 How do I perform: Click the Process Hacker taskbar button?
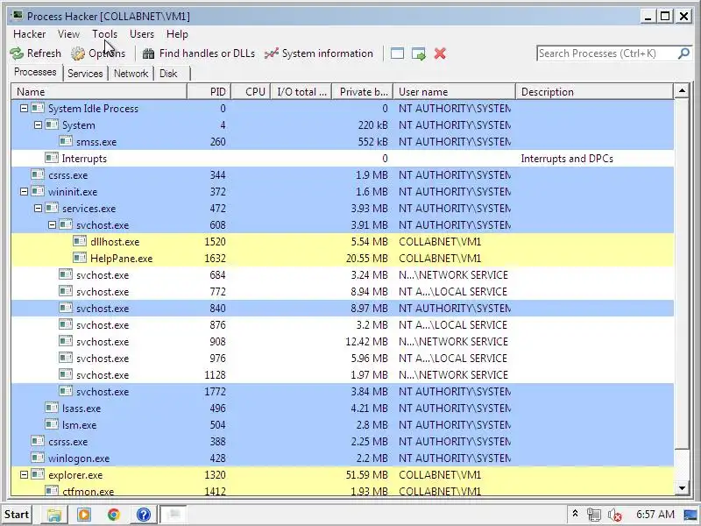(173, 515)
